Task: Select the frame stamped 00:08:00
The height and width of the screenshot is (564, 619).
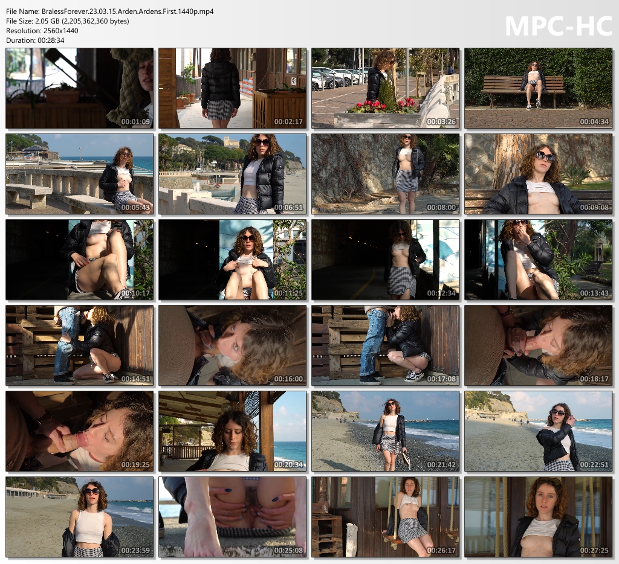Action: [x=385, y=174]
